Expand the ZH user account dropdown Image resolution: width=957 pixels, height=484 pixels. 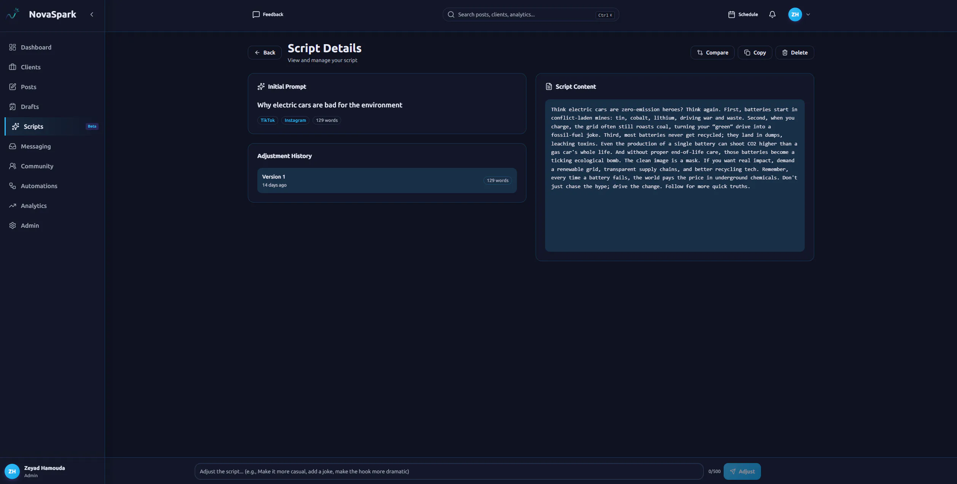[799, 14]
